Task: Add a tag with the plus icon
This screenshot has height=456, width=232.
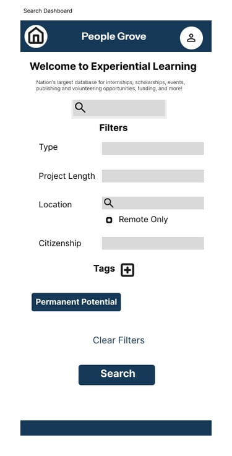Action: (127, 270)
